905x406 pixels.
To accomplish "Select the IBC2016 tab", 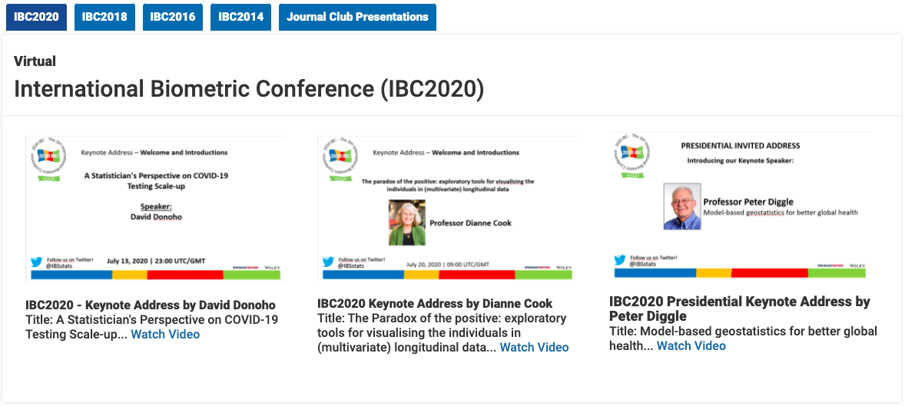I will [173, 17].
